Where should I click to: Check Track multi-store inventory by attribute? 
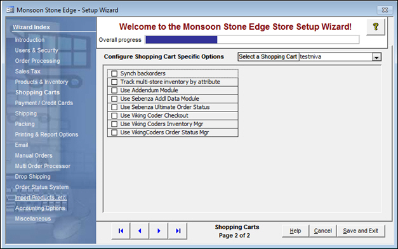114,82
